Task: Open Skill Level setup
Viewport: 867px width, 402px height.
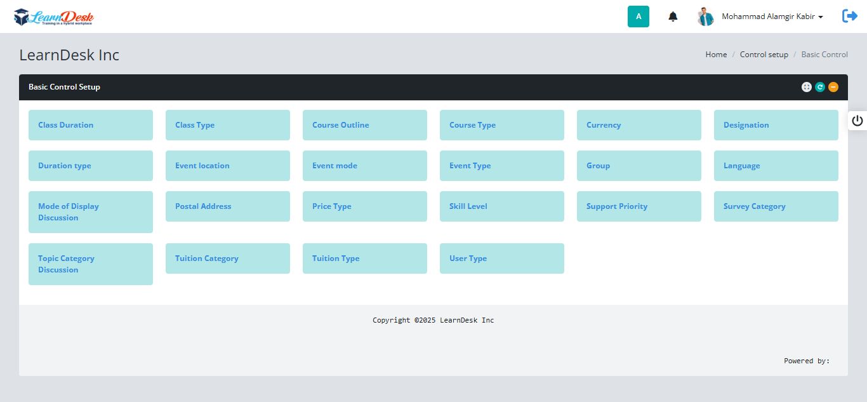Action: (502, 206)
